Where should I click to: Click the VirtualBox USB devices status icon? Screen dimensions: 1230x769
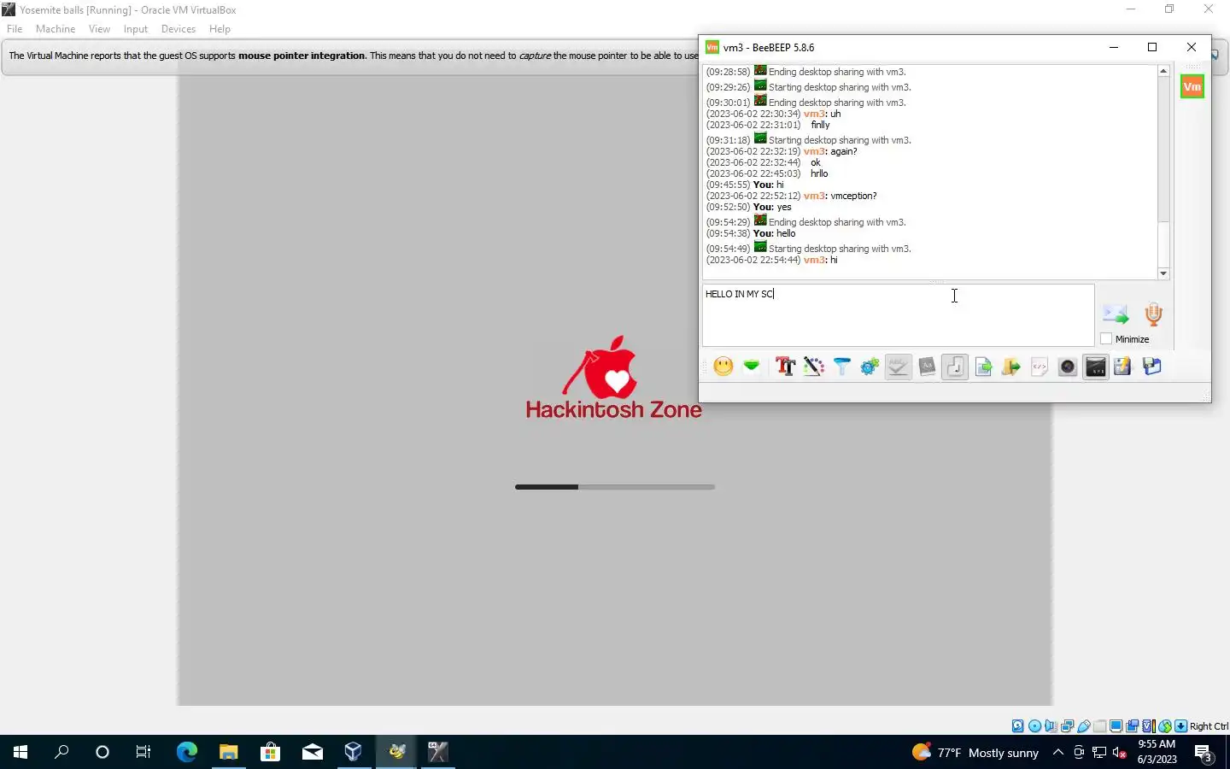(x=1084, y=726)
